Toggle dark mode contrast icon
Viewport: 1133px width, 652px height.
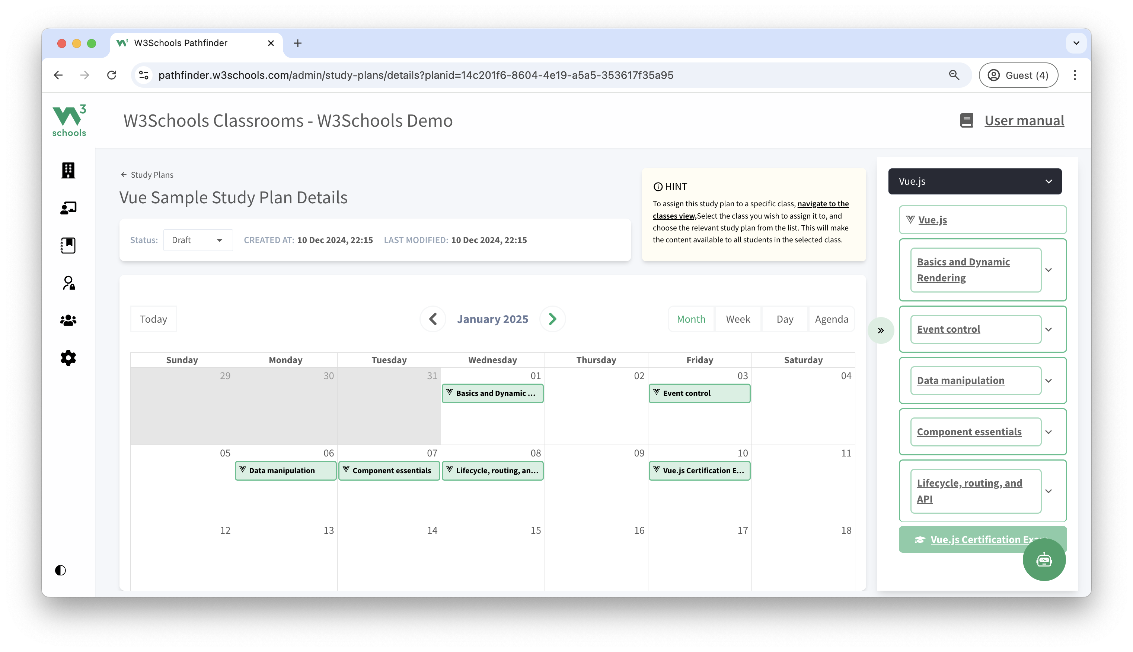61,570
